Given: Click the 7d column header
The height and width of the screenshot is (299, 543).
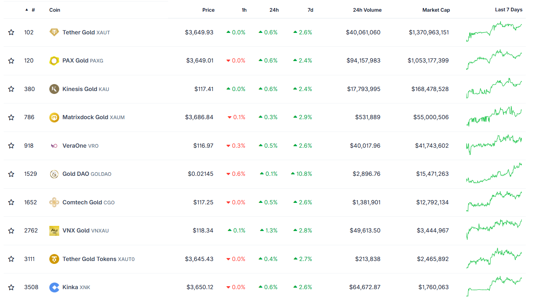Looking at the screenshot, I should (310, 10).
